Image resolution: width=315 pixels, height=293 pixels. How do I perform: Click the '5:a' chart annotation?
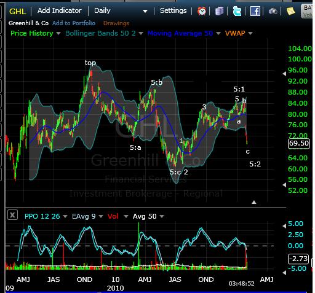(135, 147)
